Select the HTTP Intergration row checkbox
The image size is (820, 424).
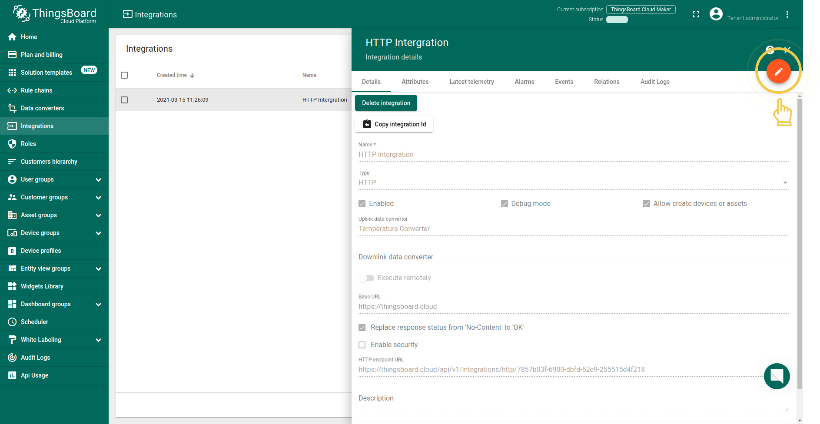[x=124, y=100]
